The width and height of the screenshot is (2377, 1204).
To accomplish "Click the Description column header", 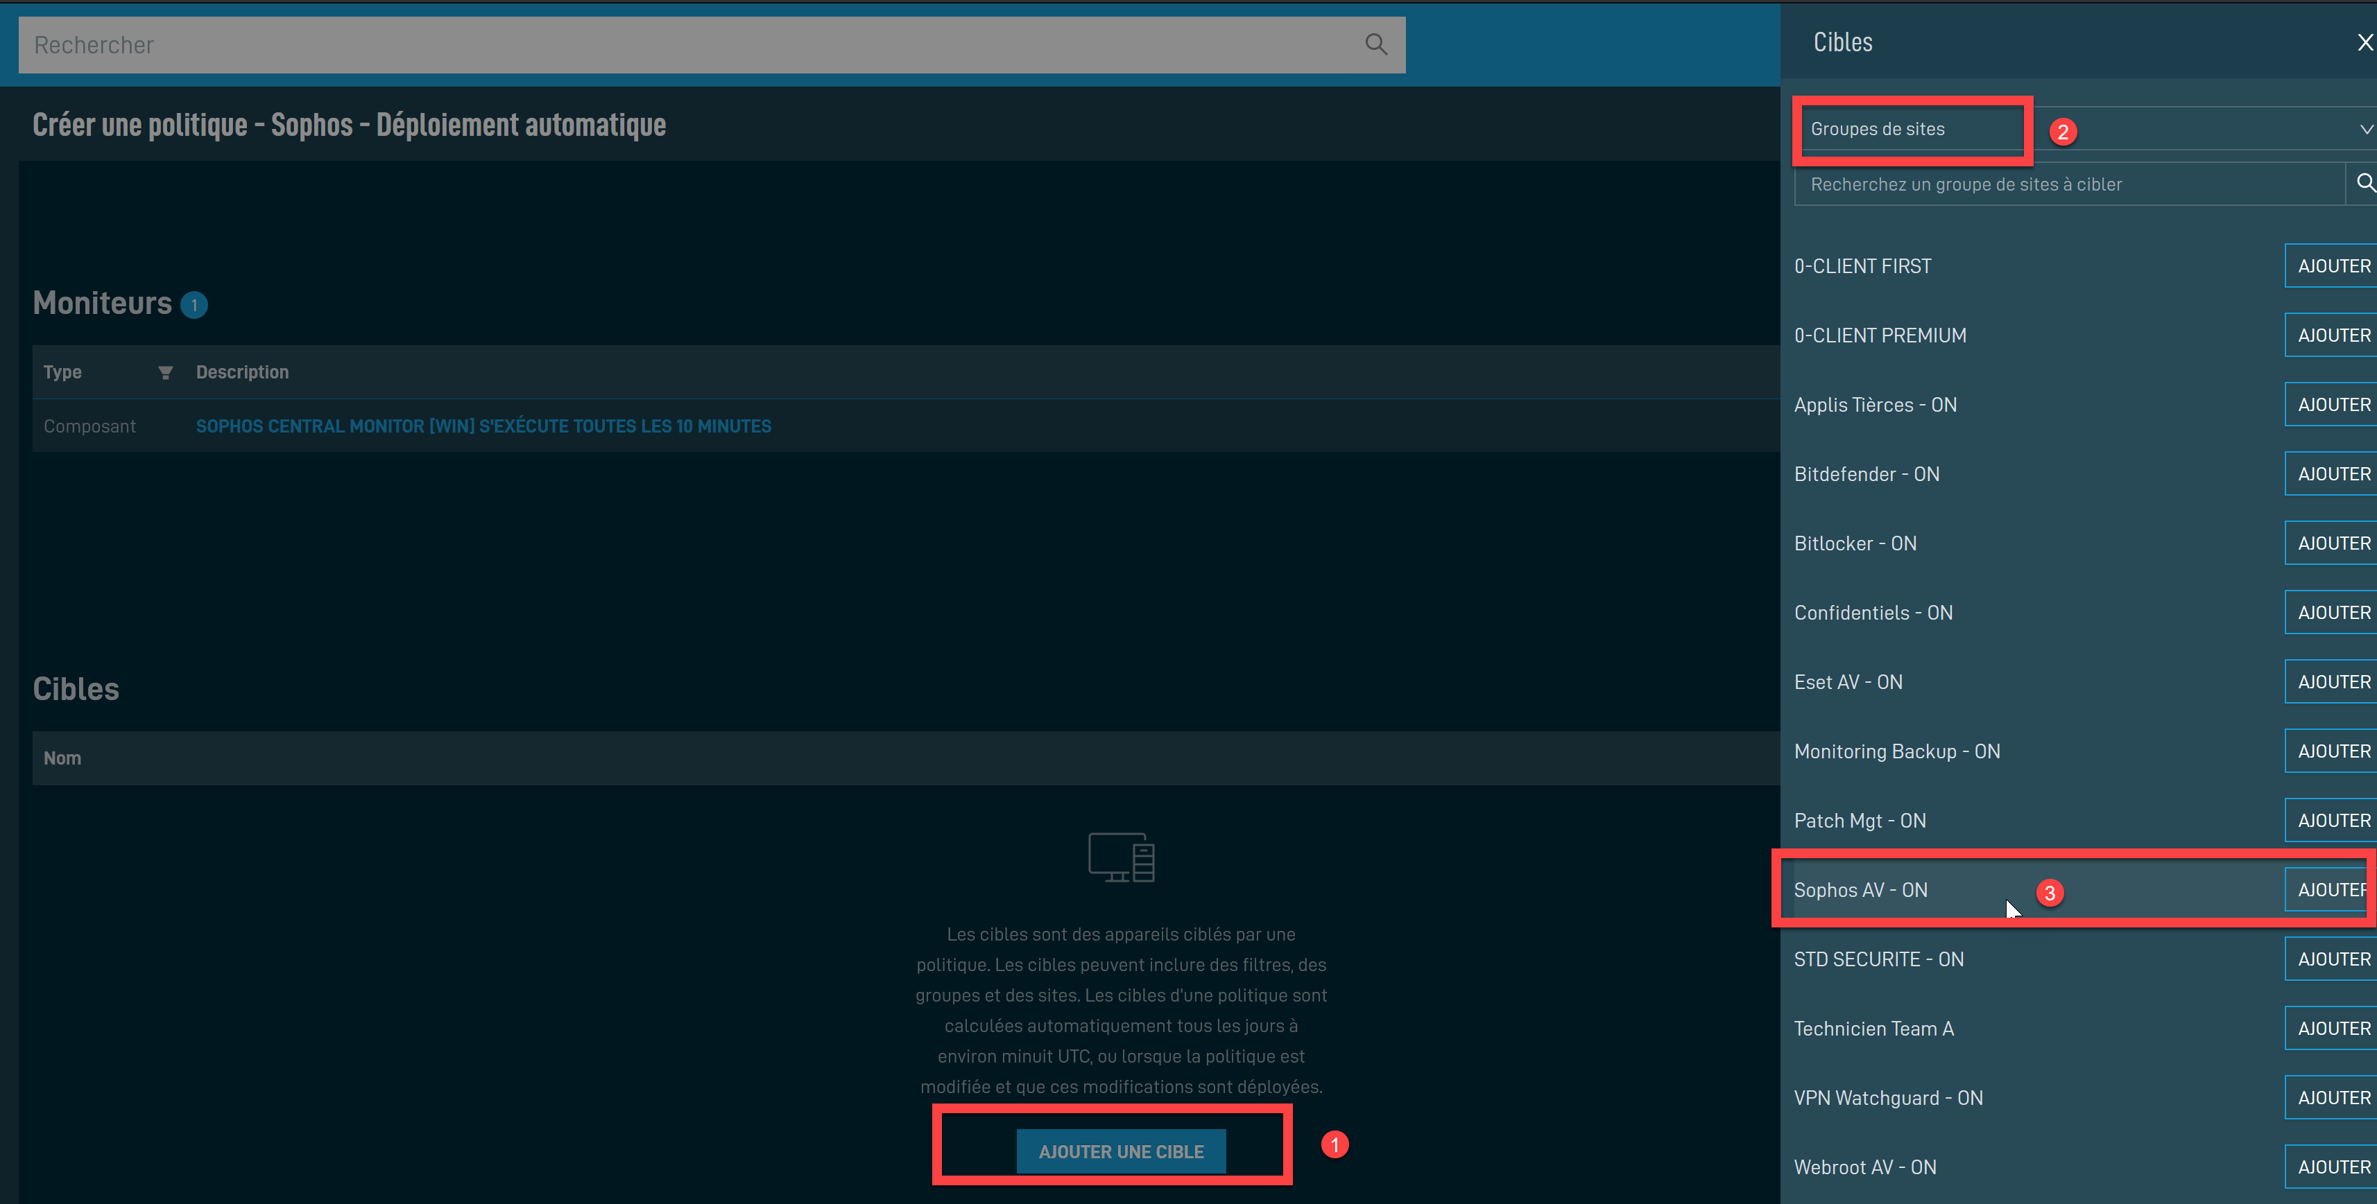I will [x=242, y=372].
